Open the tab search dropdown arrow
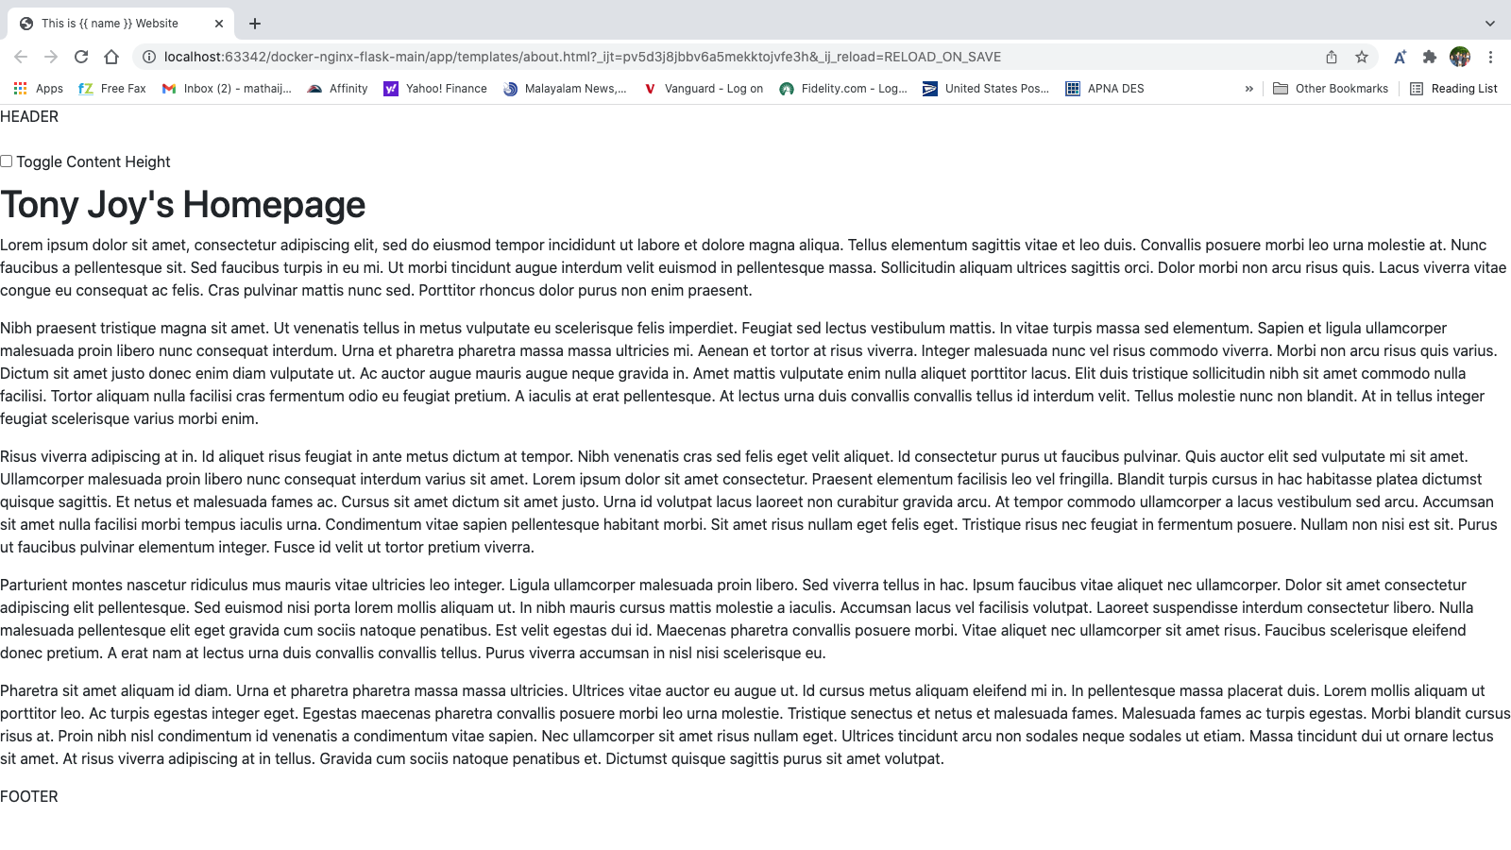 [x=1490, y=24]
